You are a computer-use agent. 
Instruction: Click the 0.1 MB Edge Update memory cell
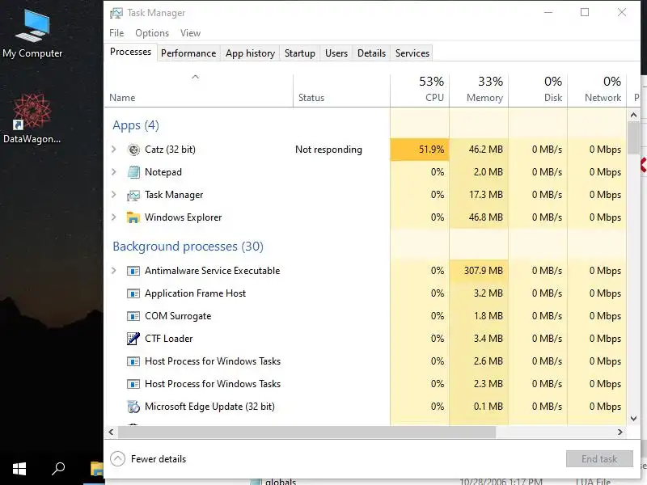pos(479,407)
